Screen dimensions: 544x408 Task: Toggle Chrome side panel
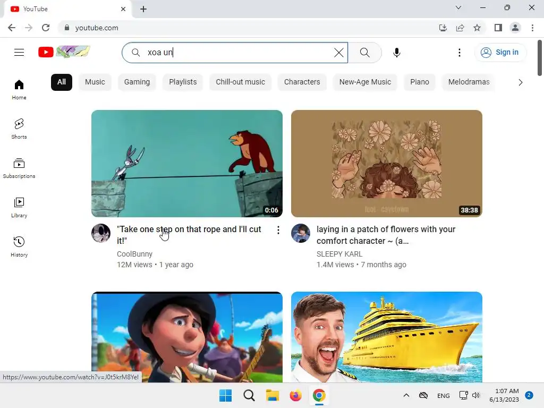pos(498,28)
